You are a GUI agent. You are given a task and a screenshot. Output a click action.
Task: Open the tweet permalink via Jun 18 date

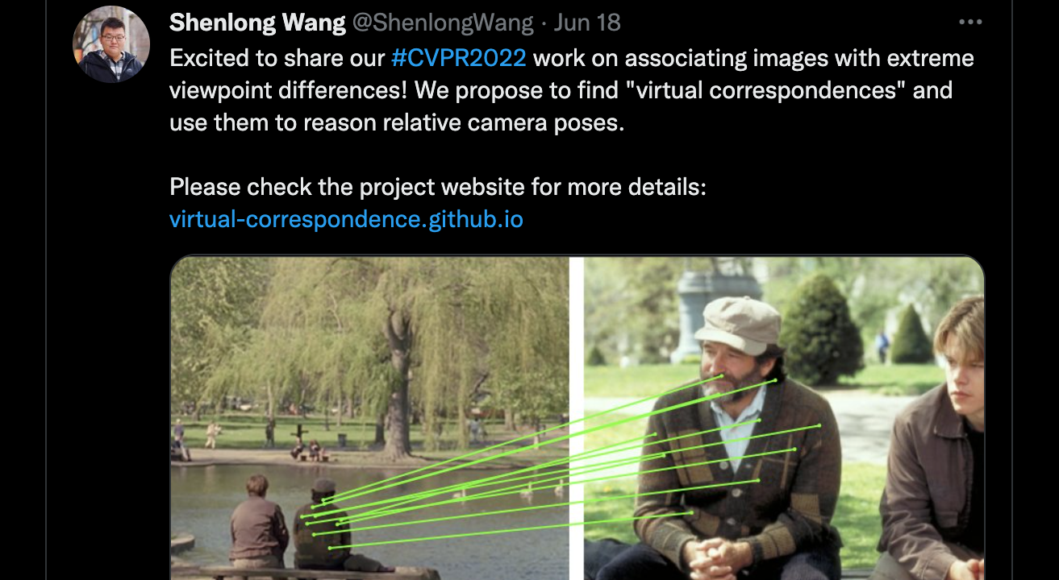coord(587,23)
